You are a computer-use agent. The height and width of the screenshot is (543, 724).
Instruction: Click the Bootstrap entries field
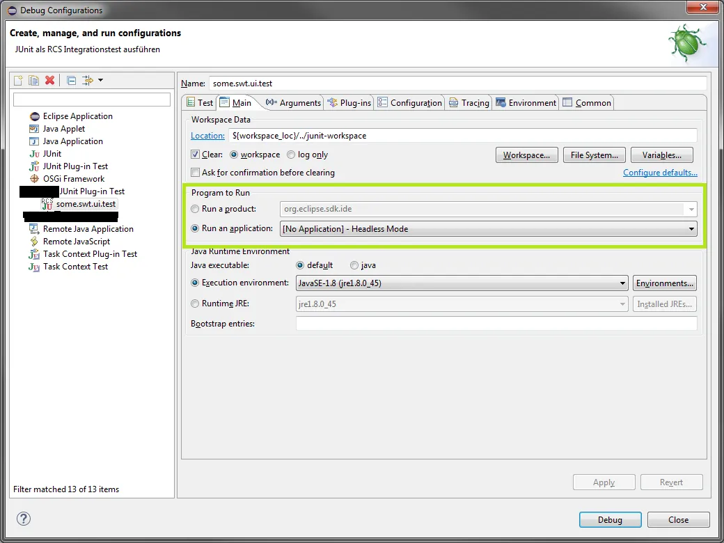[496, 324]
